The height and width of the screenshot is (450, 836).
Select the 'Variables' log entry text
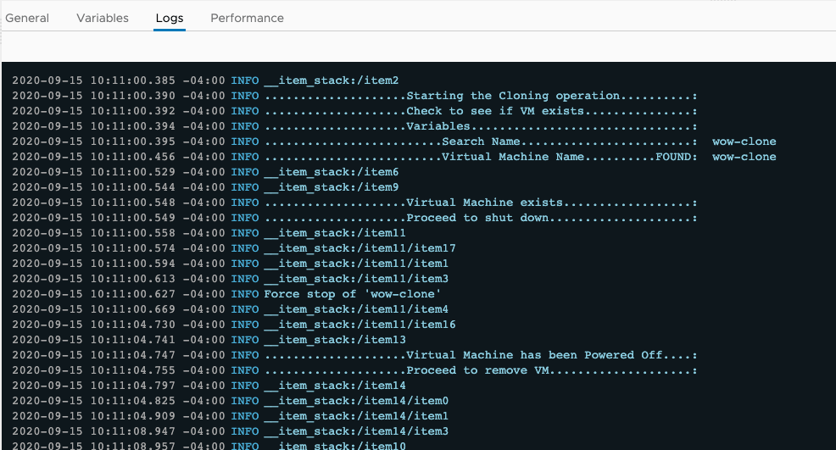[x=481, y=126]
